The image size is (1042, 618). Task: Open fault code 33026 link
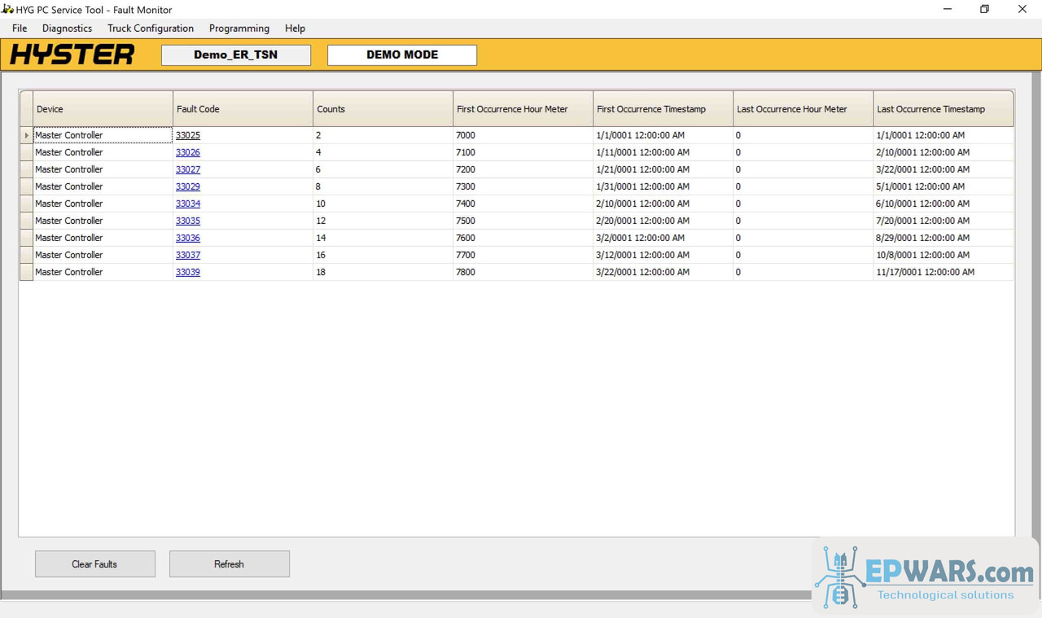tap(188, 152)
